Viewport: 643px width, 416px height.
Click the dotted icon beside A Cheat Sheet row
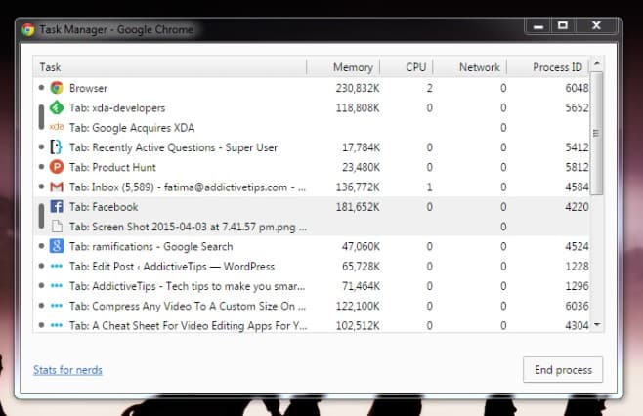tap(57, 325)
